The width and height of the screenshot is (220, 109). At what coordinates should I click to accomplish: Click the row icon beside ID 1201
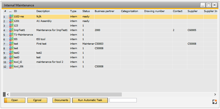coord(11,21)
